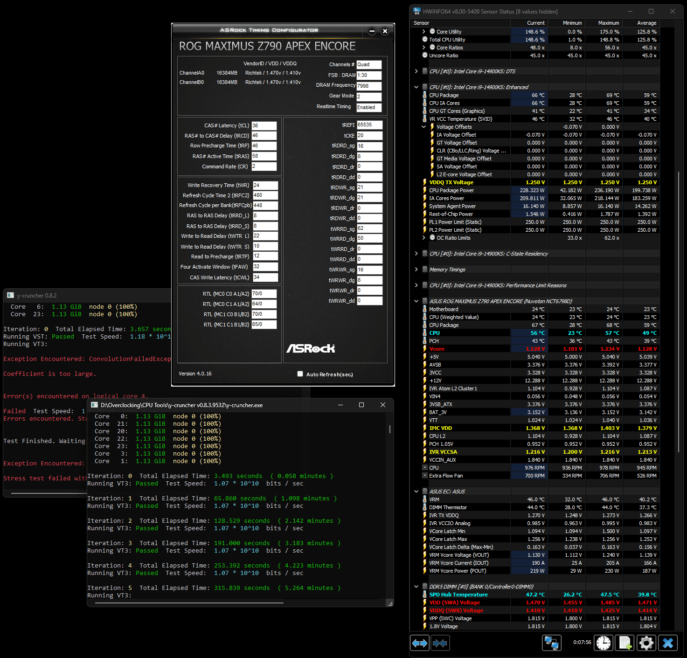Click the chip icon beside Memory Timings
Viewport: 687px width, 658px height.
pyautogui.click(x=424, y=270)
